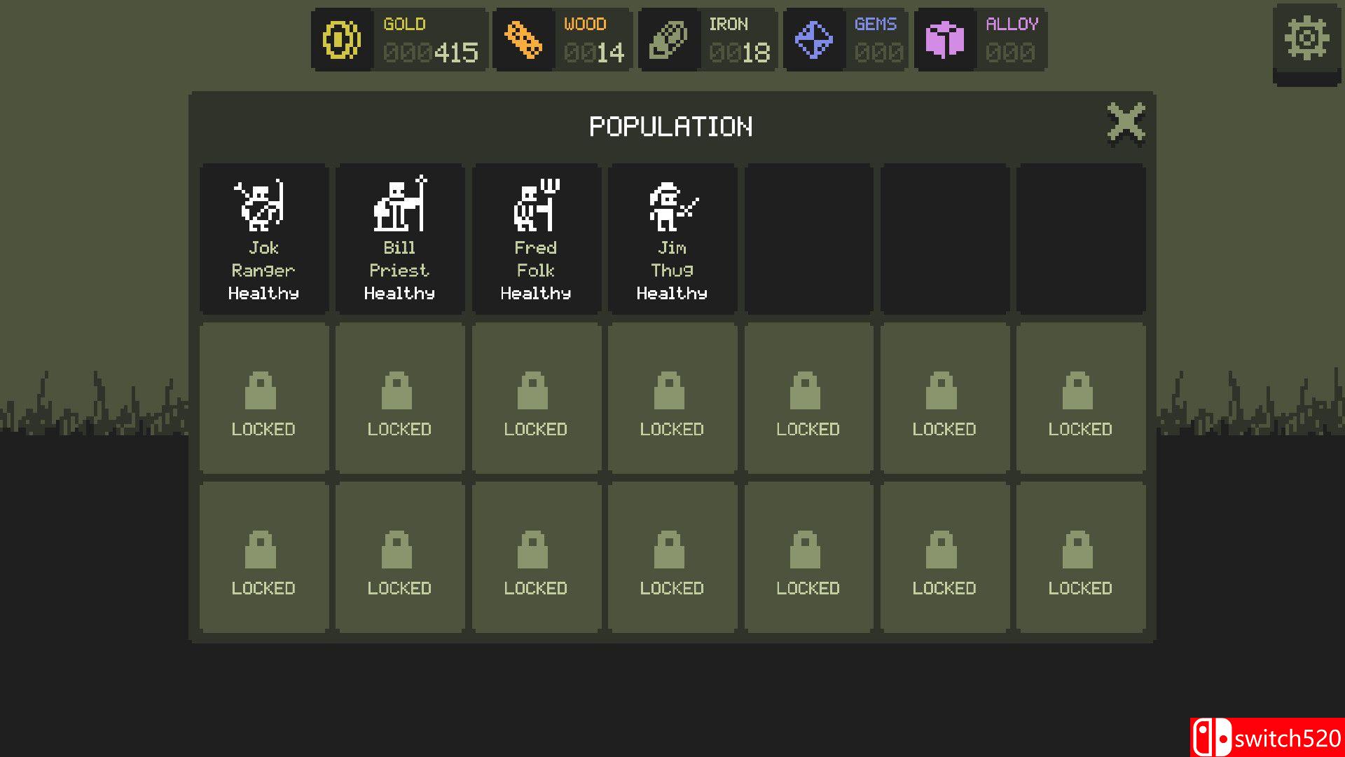Click the first locked slot in middle row
The width and height of the screenshot is (1345, 757).
coord(263,398)
